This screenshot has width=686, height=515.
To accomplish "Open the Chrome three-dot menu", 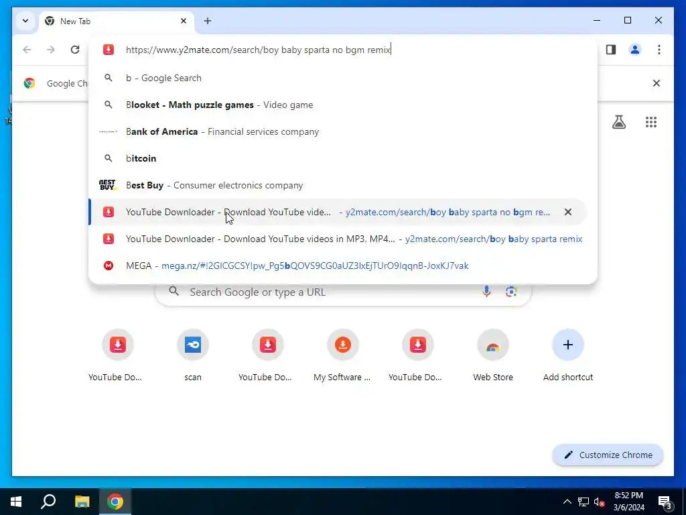I will click(x=659, y=50).
